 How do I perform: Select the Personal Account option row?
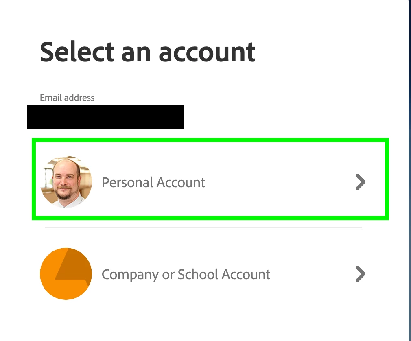click(x=210, y=179)
